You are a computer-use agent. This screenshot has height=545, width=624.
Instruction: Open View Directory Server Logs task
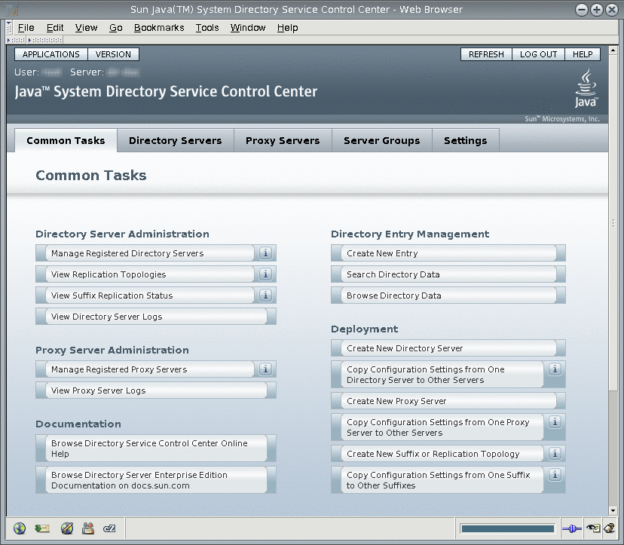155,317
